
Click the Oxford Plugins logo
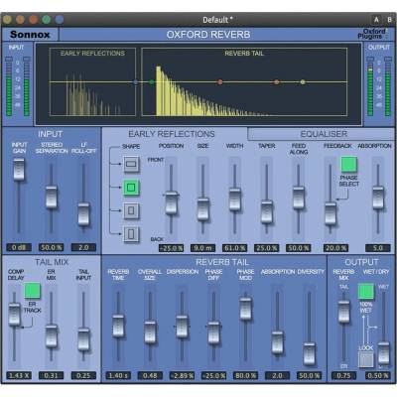pyautogui.click(x=372, y=34)
